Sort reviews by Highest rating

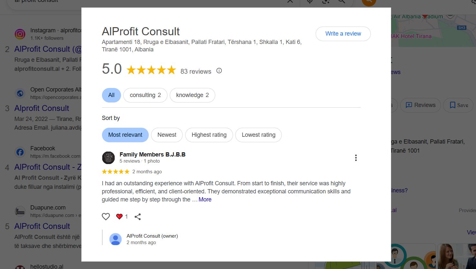pyautogui.click(x=209, y=135)
